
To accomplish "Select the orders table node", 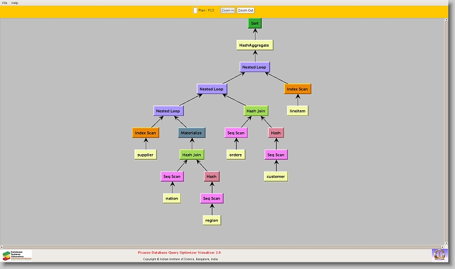I will point(236,155).
